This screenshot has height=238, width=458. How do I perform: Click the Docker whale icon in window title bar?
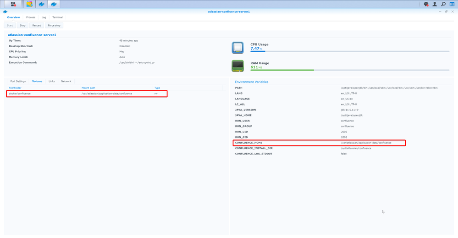point(5,11)
